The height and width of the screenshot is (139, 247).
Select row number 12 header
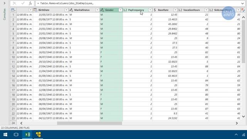(x=13, y=66)
